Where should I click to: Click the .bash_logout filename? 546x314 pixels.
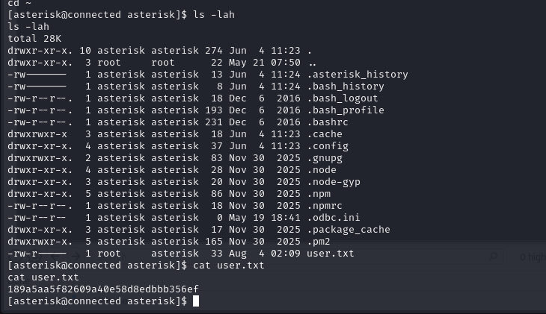coord(343,98)
